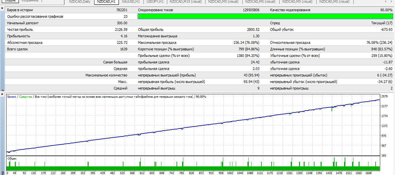Open the USDJPY,H1 chart tab
Screen dimensions: 395x175
tap(155, 2)
